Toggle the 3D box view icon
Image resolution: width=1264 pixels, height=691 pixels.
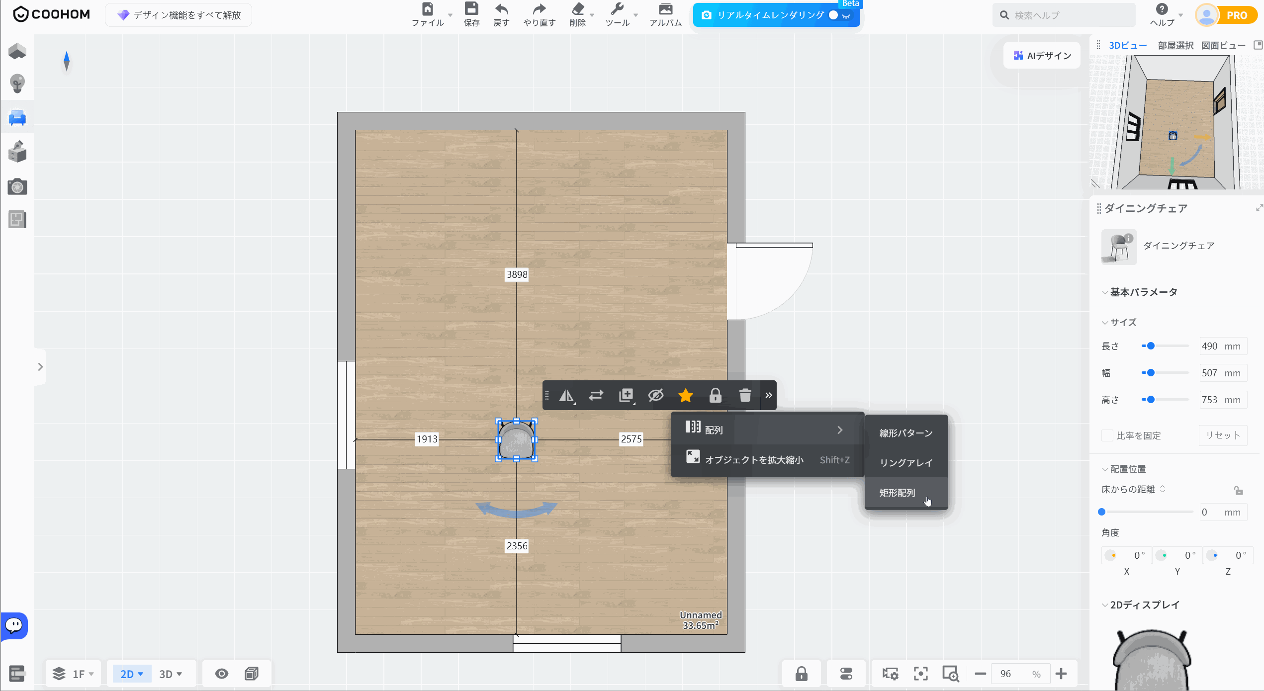(x=252, y=674)
